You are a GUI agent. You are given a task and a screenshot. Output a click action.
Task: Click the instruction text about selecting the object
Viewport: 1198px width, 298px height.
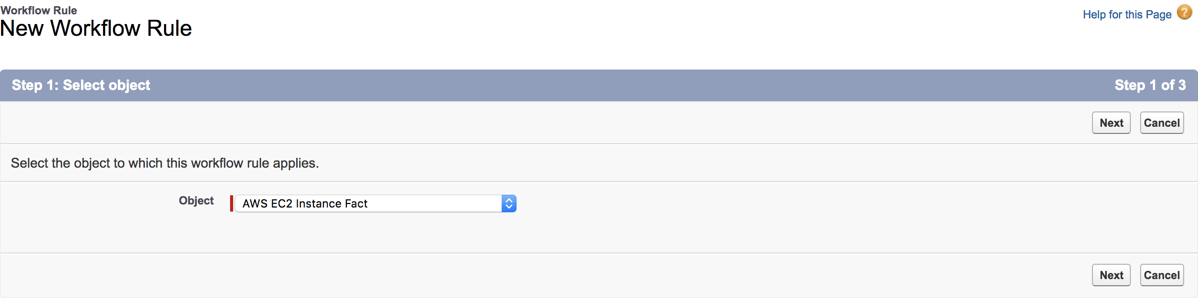(165, 163)
